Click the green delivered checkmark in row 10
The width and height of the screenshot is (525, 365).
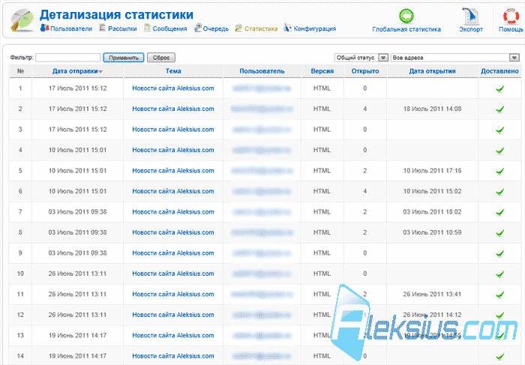pyautogui.click(x=499, y=274)
